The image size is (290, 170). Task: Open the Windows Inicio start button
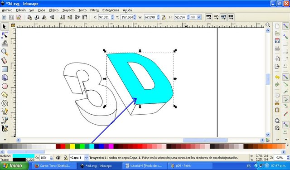coord(14,166)
